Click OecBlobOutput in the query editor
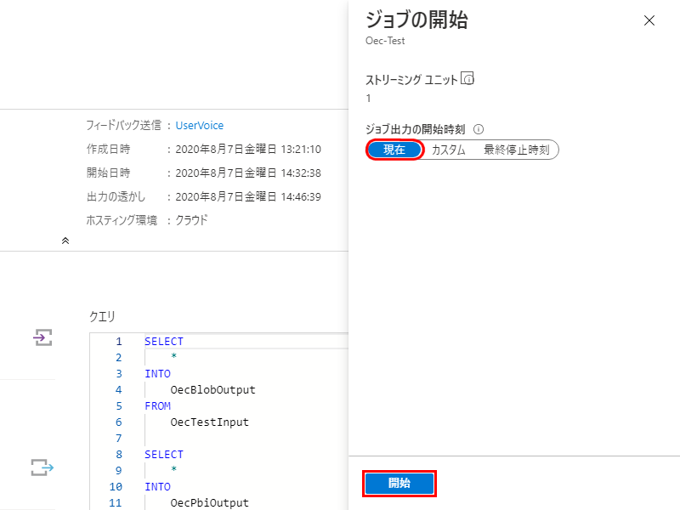Viewport: 680px width, 510px height. [212, 390]
